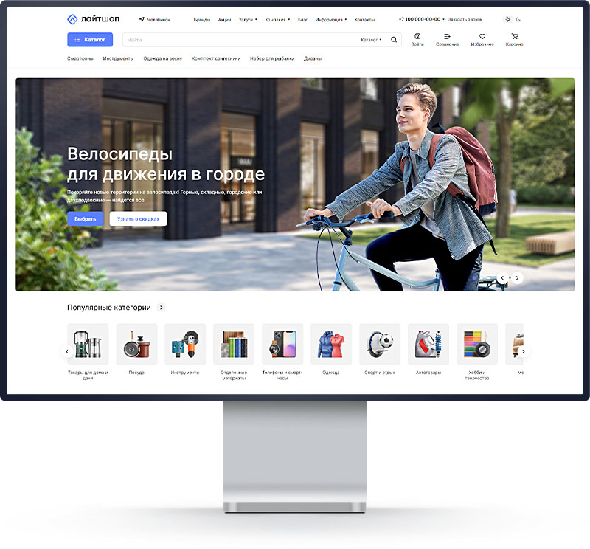Open the Контакты menu item
The image size is (590, 549).
(x=364, y=20)
